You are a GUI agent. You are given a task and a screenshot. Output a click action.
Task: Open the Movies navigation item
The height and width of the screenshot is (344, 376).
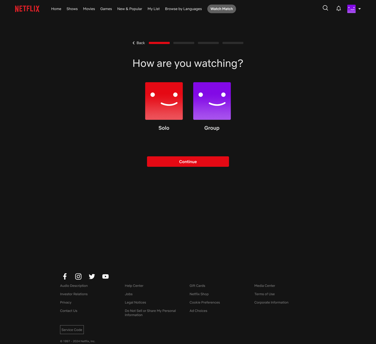[x=89, y=9]
